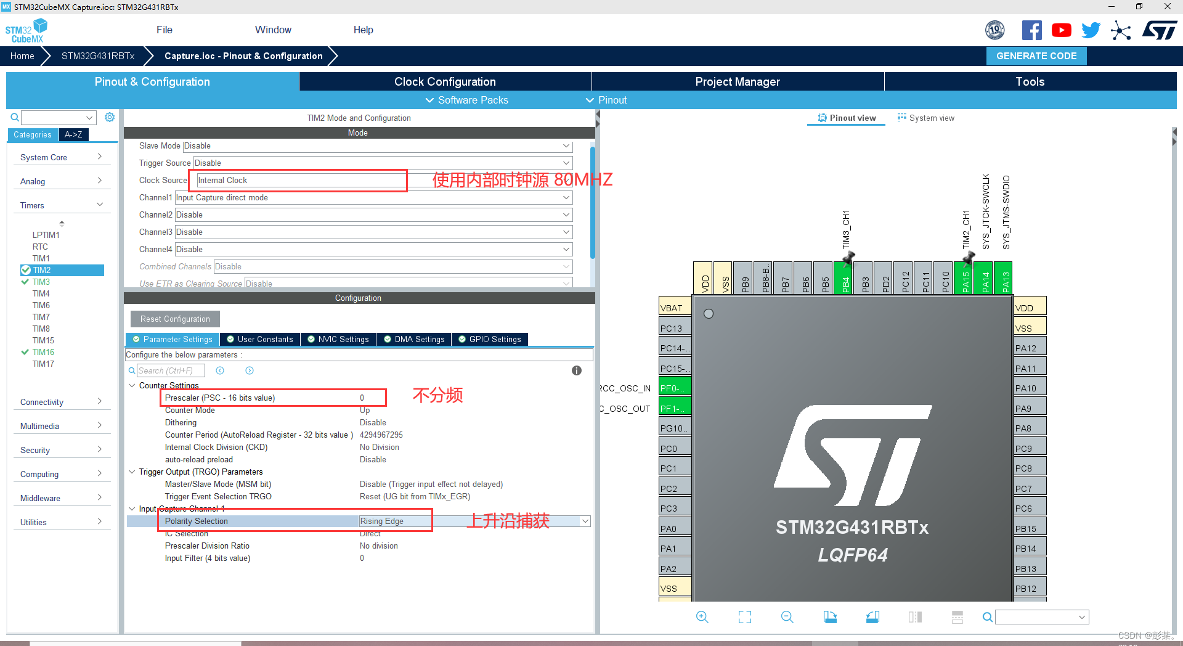Click the parameter search field
The height and width of the screenshot is (646, 1183).
coord(171,370)
